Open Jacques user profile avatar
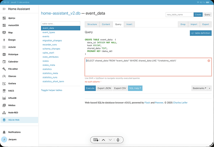The width and height of the screenshot is (214, 147). [4, 140]
